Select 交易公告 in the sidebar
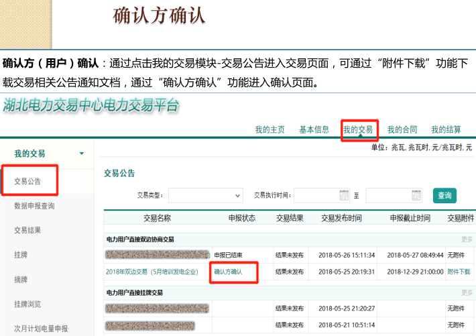 28,181
